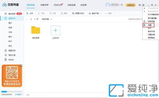Go back with the left arrow
This screenshot has height=98, width=159.
[27, 19]
